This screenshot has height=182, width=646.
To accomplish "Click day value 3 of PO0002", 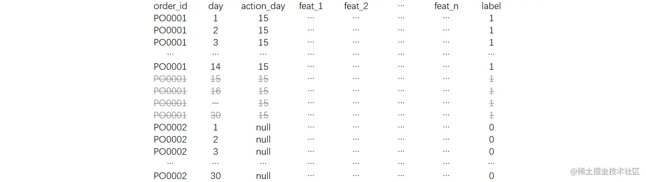I will click(216, 152).
